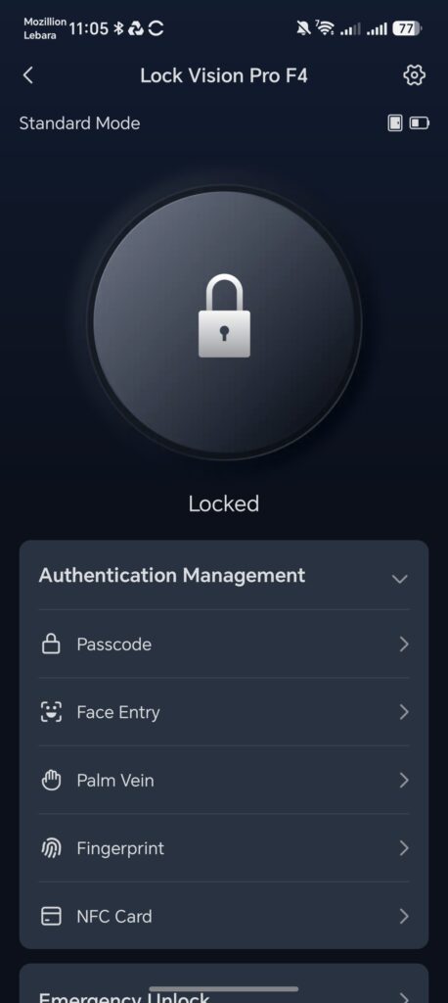Collapse the Authentication Management section

(399, 578)
